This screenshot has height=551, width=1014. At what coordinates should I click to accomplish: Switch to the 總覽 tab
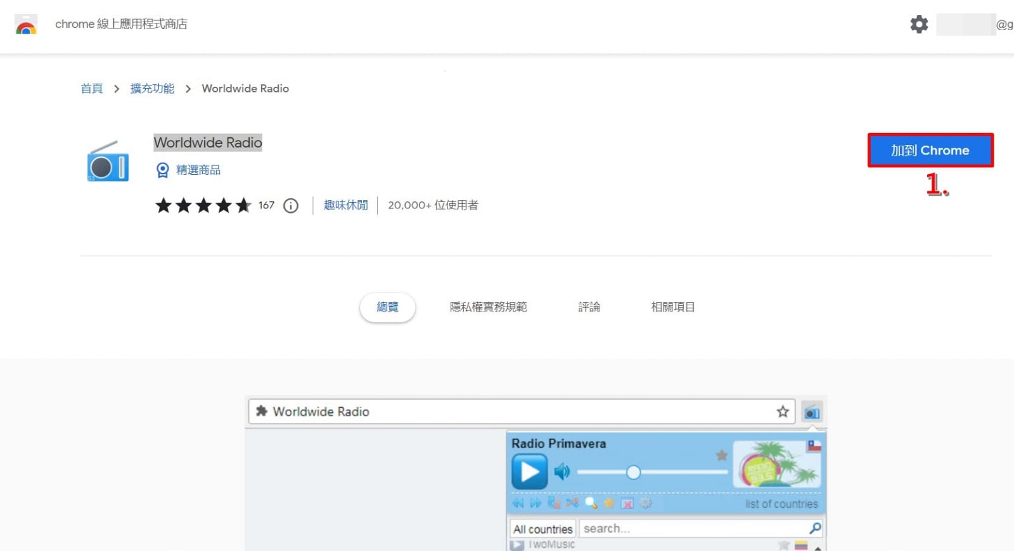click(x=387, y=307)
